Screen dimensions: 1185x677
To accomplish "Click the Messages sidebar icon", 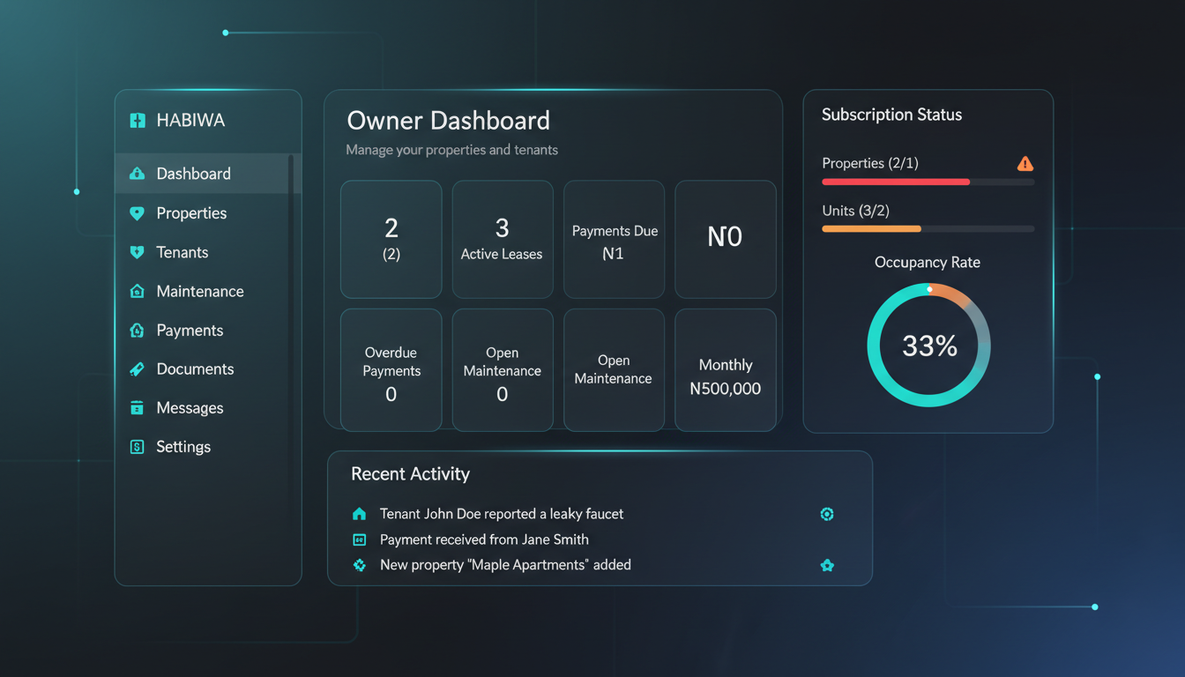I will pyautogui.click(x=138, y=407).
